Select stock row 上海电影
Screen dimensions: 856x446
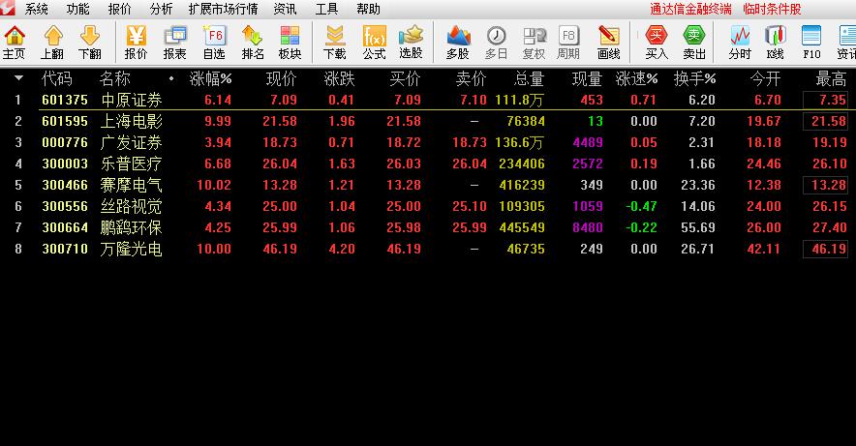pos(428,121)
